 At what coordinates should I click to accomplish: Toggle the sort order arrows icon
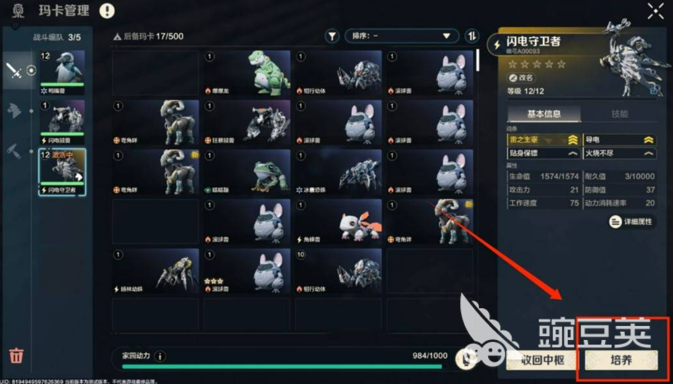(472, 36)
